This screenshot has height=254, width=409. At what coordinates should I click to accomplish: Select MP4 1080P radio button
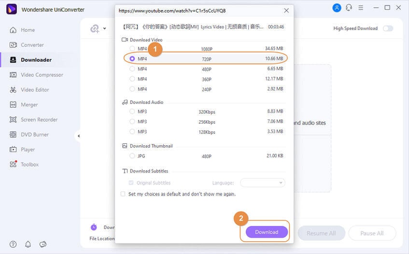tap(132, 48)
